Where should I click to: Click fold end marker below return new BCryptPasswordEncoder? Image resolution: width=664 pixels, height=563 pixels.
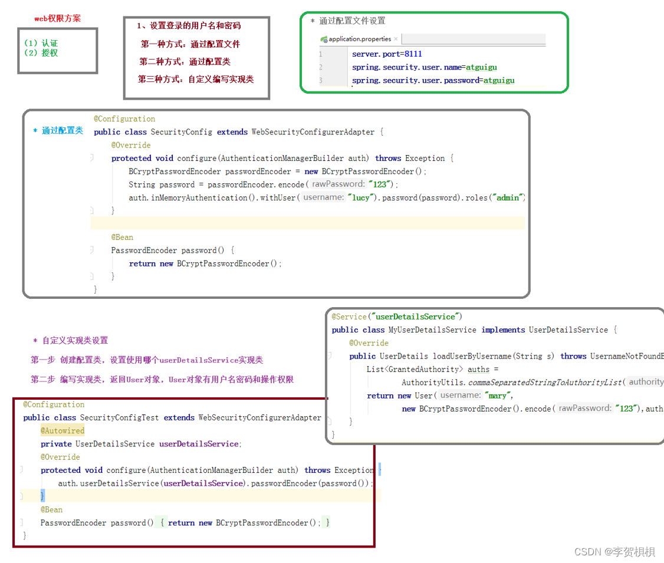(x=91, y=276)
